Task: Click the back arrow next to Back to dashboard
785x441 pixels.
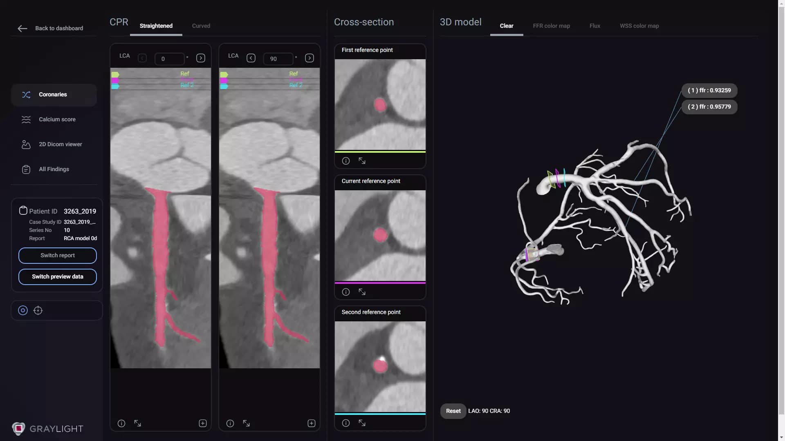Action: coord(22,28)
